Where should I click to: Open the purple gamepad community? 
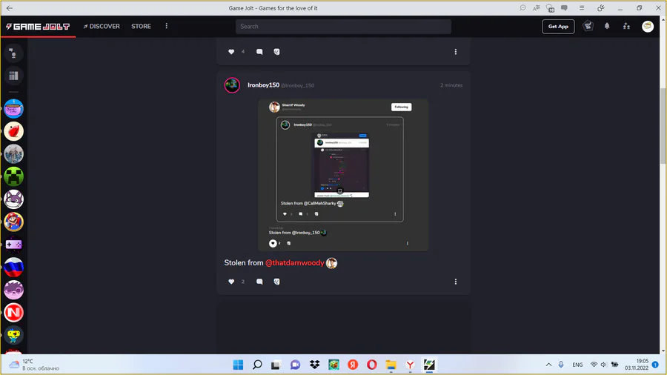click(x=13, y=245)
